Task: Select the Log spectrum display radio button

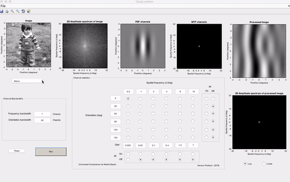Action: click(x=245, y=164)
